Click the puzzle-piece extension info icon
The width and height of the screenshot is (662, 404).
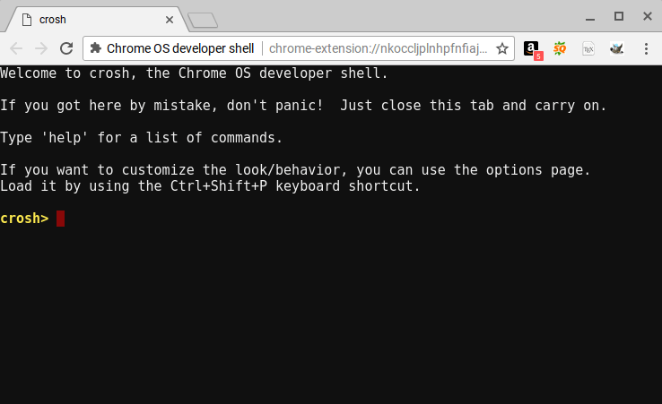click(x=96, y=48)
